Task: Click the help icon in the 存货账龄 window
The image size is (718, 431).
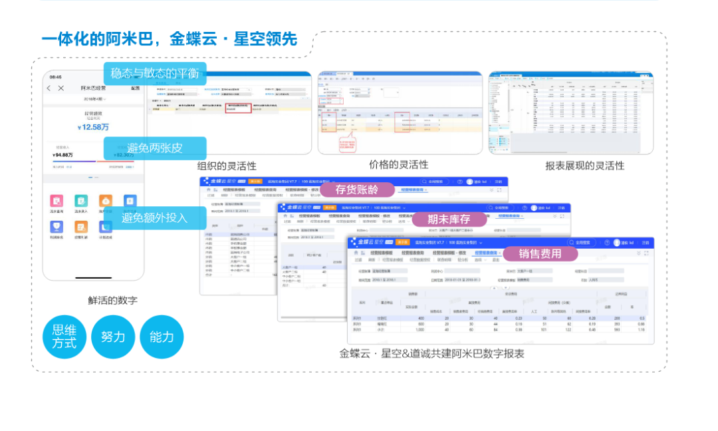Action: [x=460, y=182]
